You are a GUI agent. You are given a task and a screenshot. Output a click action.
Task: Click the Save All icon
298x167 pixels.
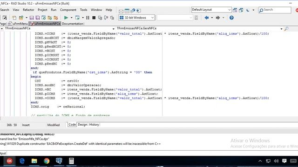(38, 18)
